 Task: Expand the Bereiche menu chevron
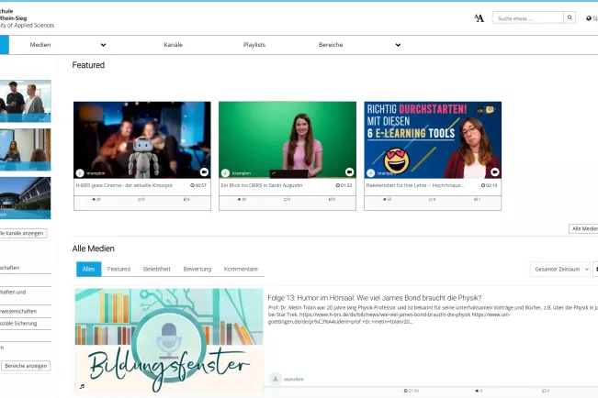pyautogui.click(x=398, y=45)
